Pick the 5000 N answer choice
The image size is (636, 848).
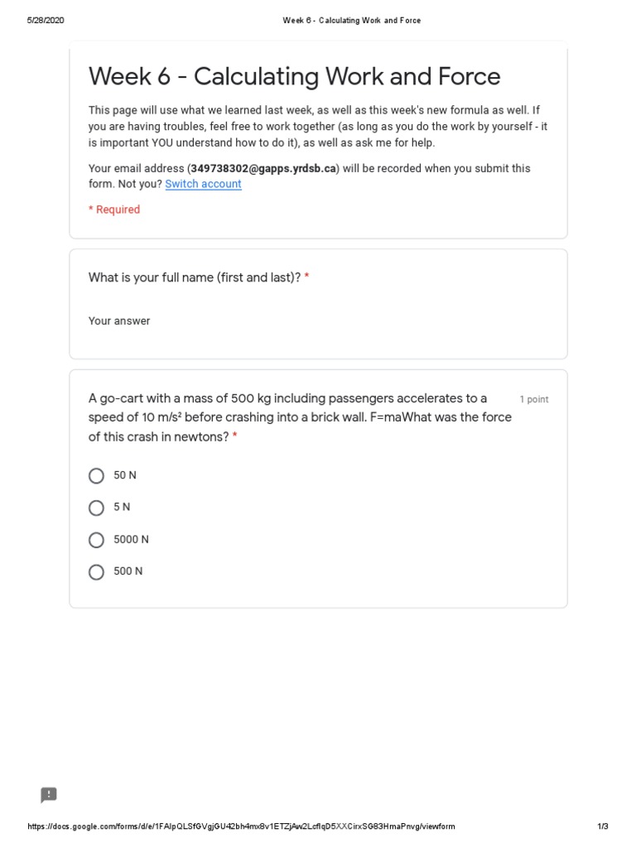click(x=96, y=540)
